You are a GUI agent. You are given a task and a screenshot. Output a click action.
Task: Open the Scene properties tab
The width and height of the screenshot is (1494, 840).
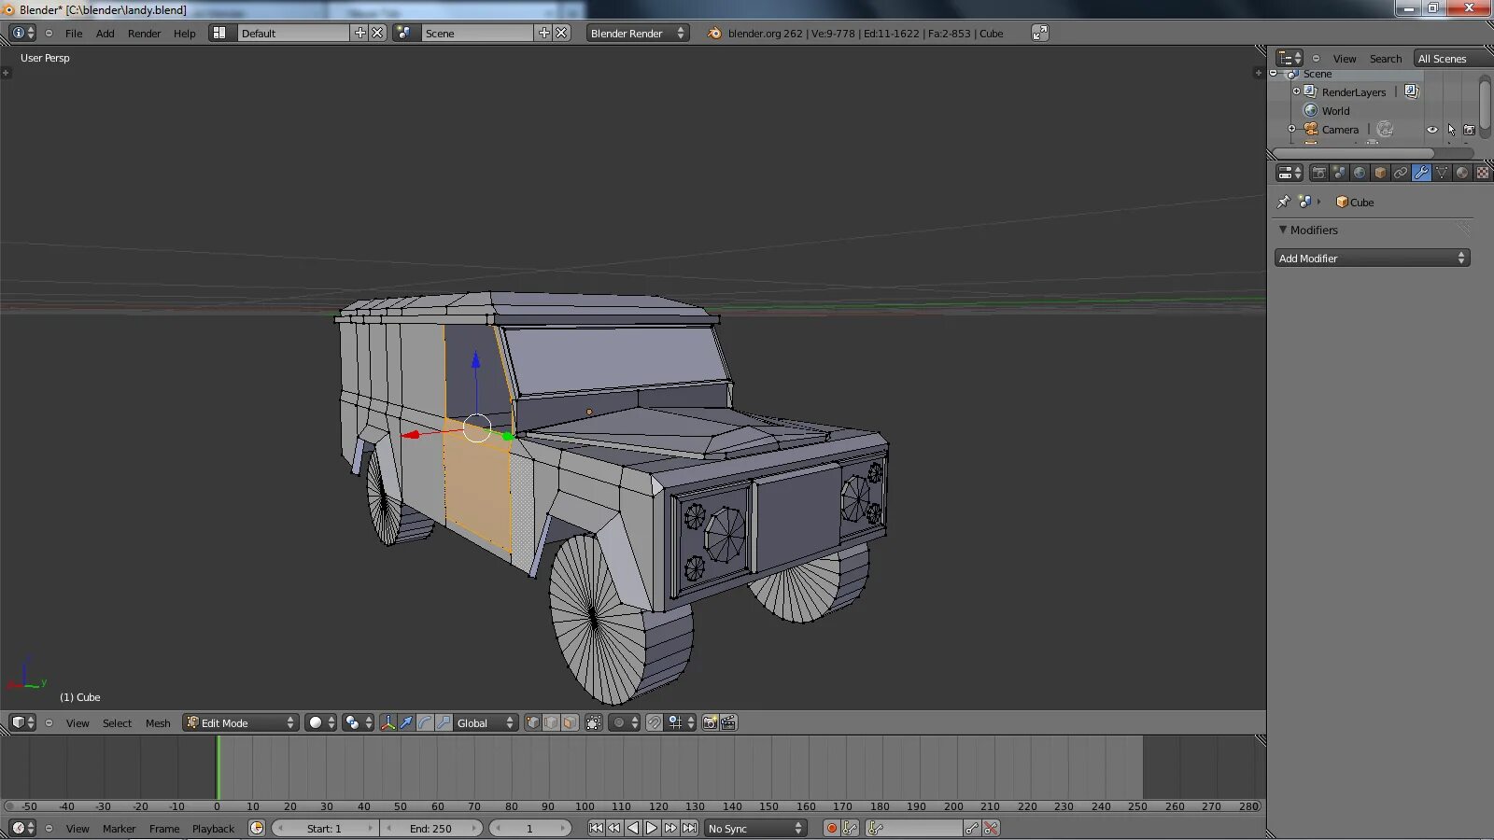(x=1339, y=173)
